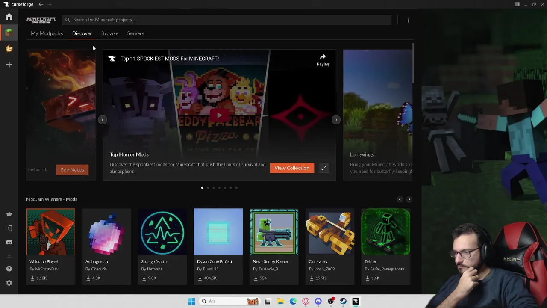Click the CurseForge anvil logo in title bar
547x308 pixels.
pos(6,4)
